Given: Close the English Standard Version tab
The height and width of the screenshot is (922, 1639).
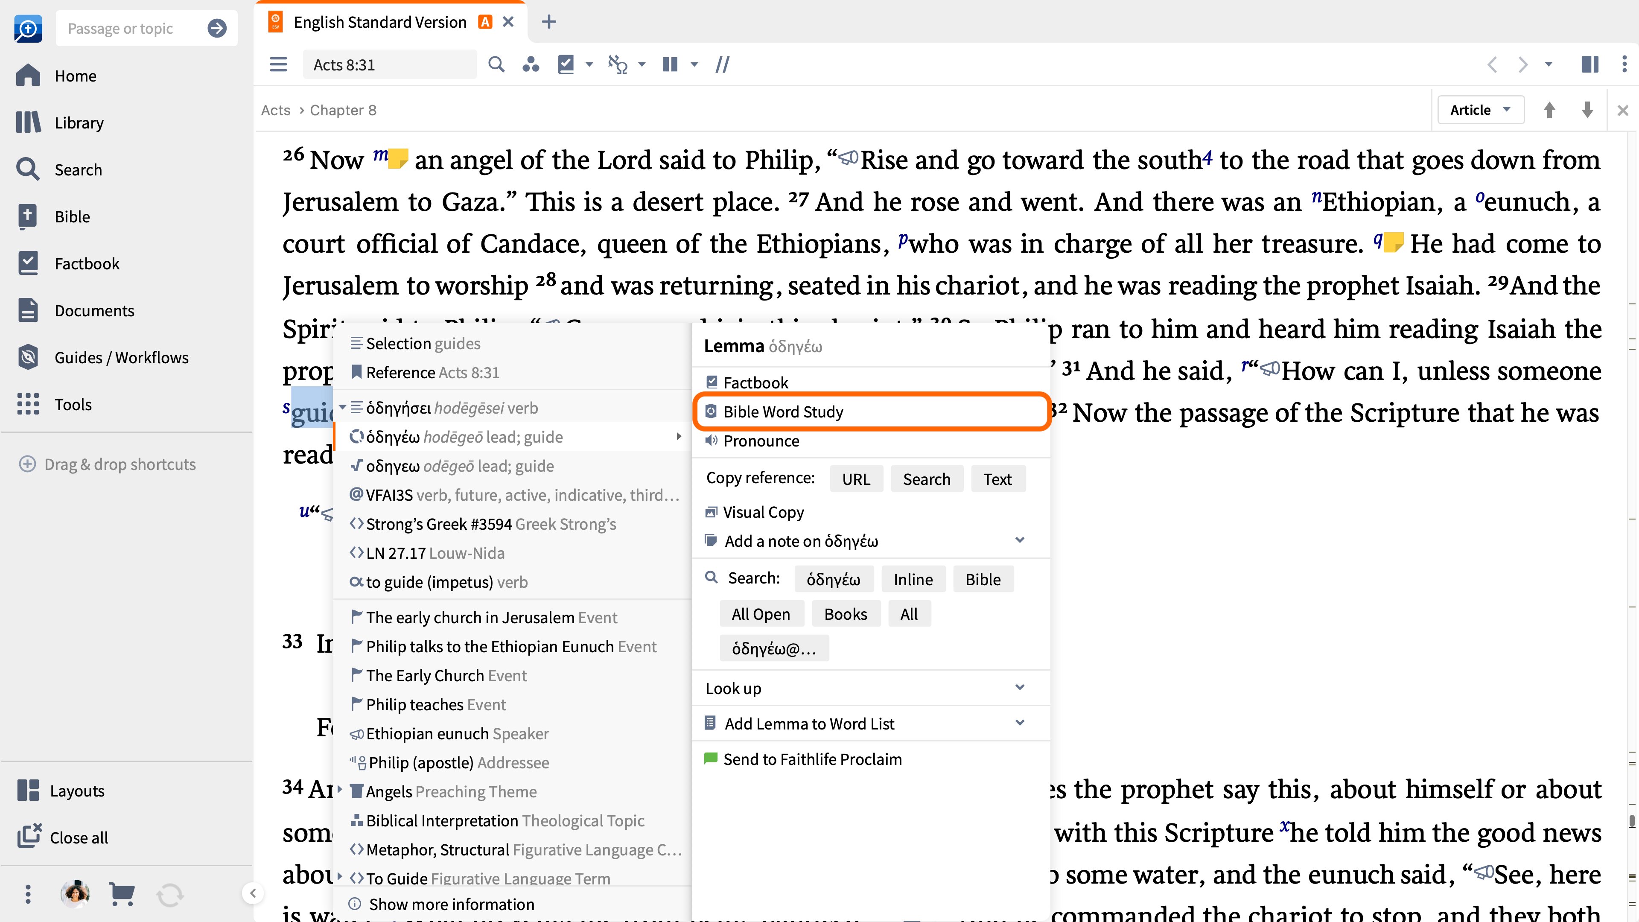Looking at the screenshot, I should [x=508, y=22].
